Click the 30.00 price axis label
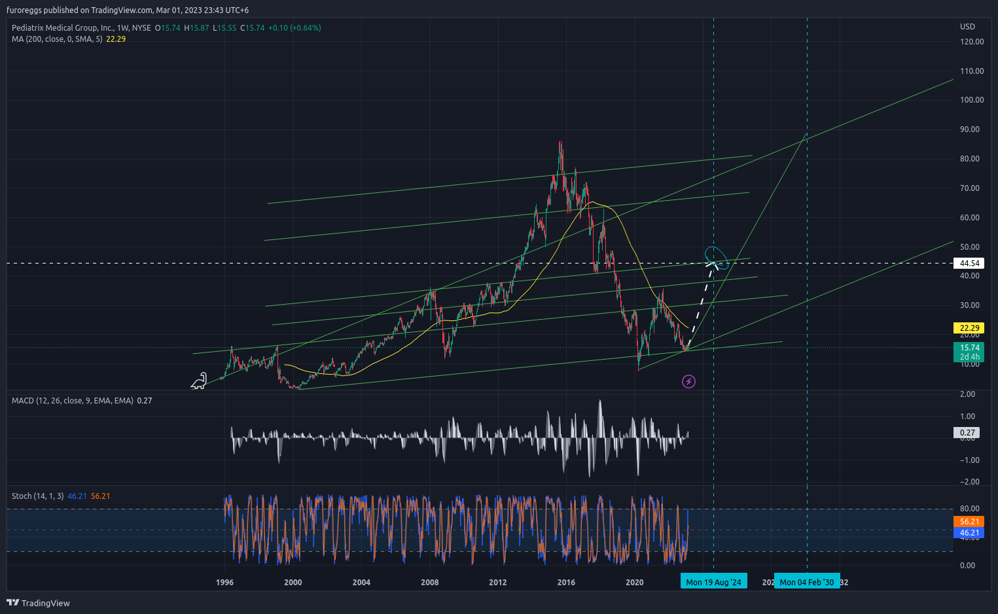 pos(970,305)
